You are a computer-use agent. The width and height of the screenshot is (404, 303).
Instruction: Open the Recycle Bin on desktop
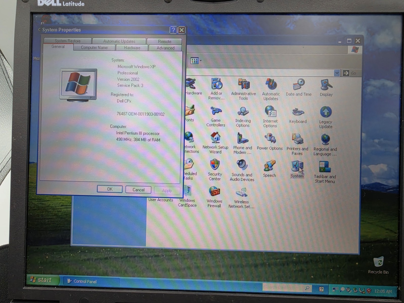click(x=378, y=265)
